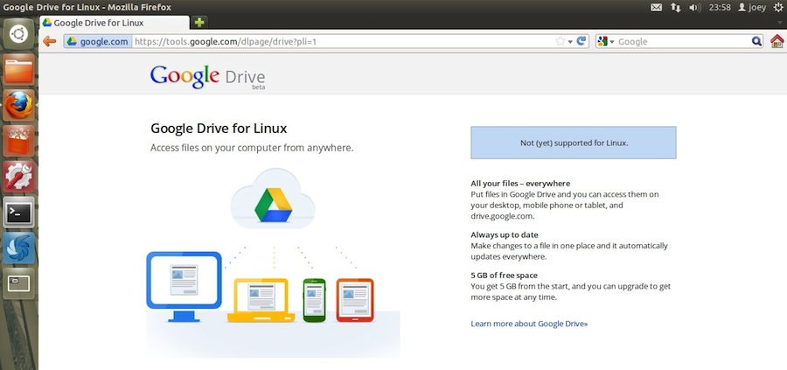This screenshot has width=787, height=370.
Task: Click '5 GB of free space' heading
Action: click(504, 276)
